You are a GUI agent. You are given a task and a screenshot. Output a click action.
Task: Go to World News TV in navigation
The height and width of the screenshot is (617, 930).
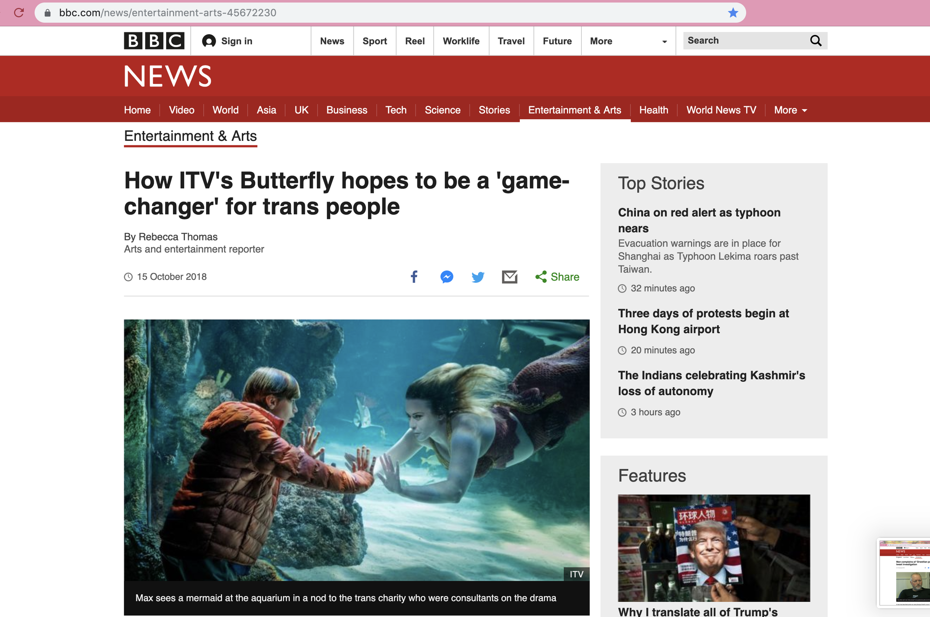[721, 110]
